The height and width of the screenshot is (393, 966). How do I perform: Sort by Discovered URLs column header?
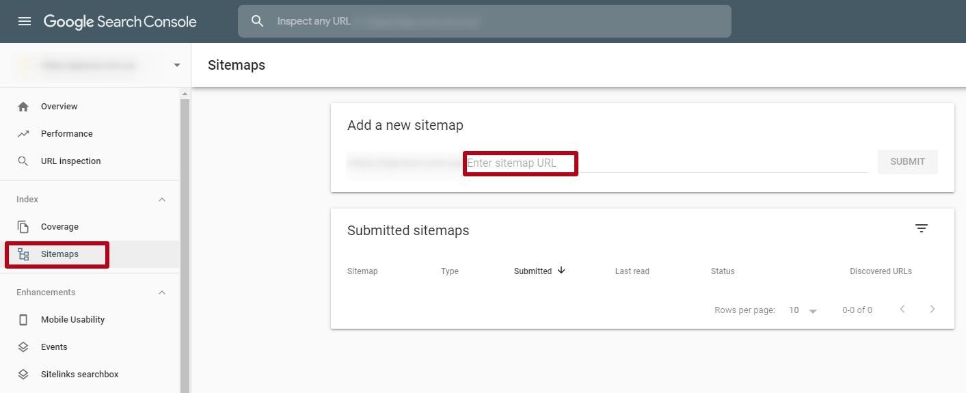pos(881,271)
